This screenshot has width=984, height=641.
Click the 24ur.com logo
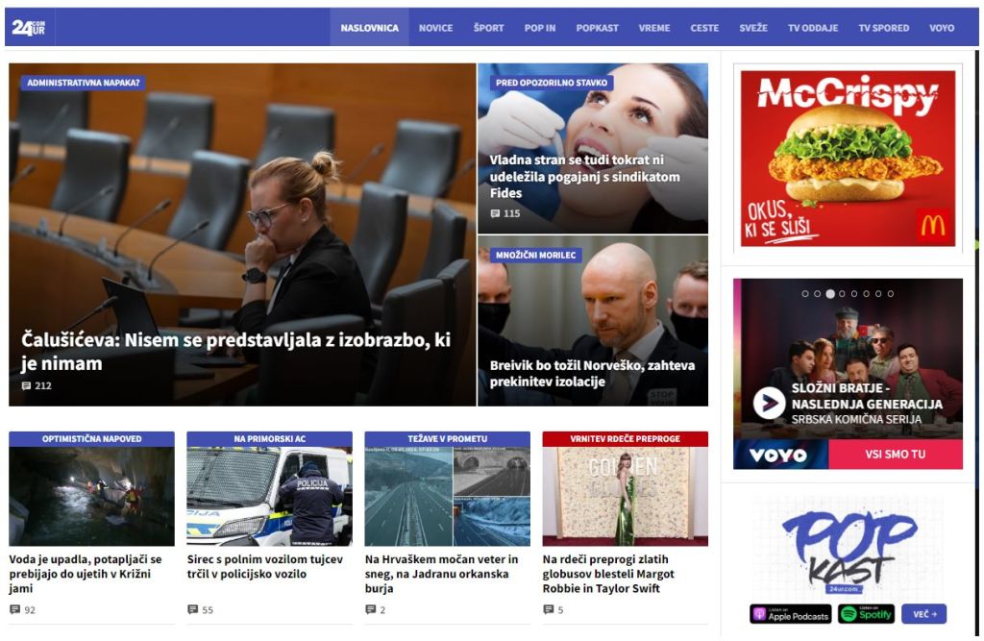[29, 28]
